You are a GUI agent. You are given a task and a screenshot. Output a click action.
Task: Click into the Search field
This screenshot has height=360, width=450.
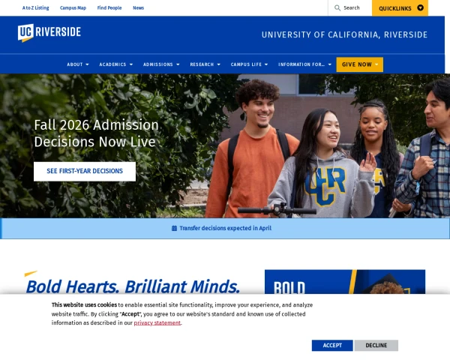point(350,8)
